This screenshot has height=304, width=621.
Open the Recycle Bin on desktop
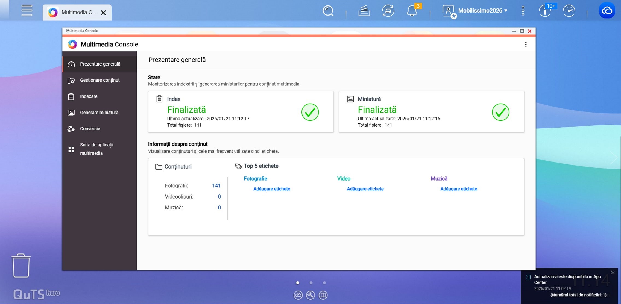(21, 265)
